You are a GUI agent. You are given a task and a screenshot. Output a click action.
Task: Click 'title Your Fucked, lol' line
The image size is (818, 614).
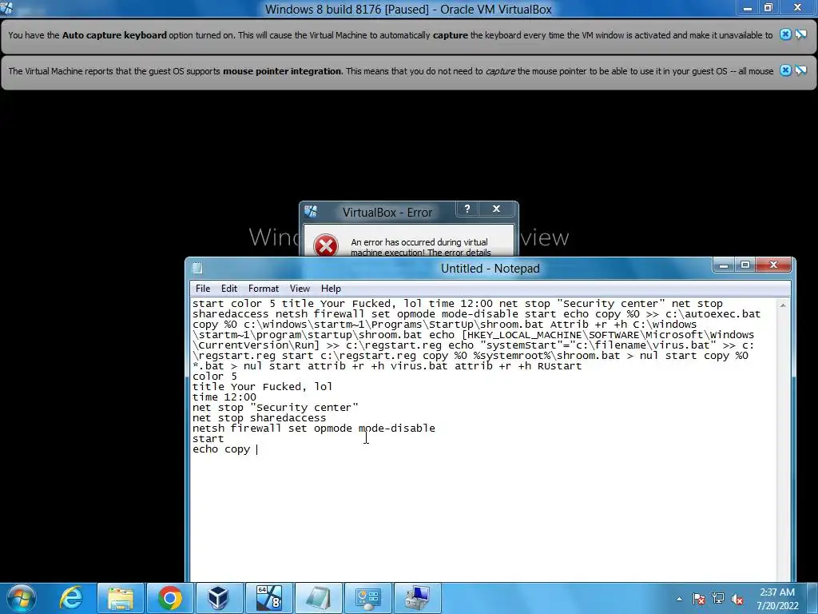(262, 387)
